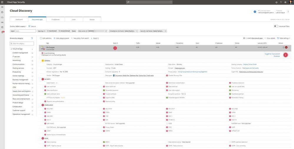Click the App tag info icon
Screen dimensions: 294x149
pos(44,31)
